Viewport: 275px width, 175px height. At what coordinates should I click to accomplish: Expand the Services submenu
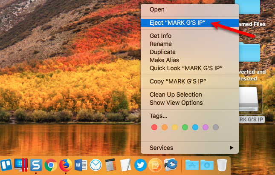click(x=190, y=148)
